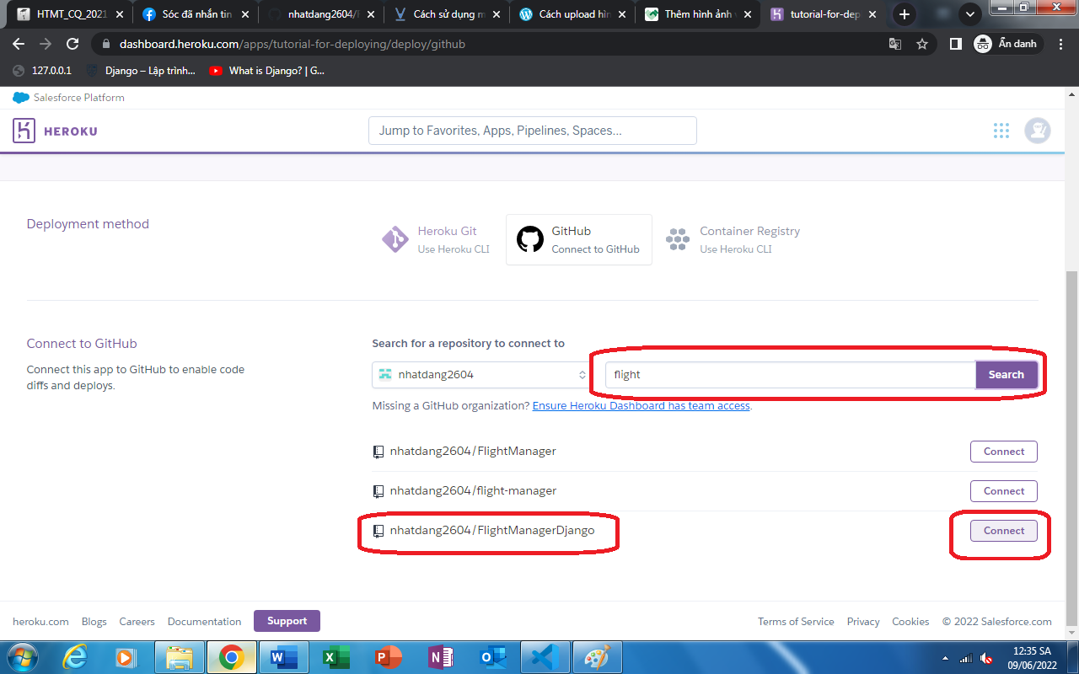Click the volume icon in system tray

click(x=986, y=658)
